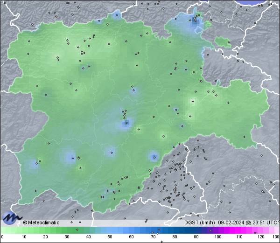
Task: Click the scale label 60
Action: coord(132,237)
